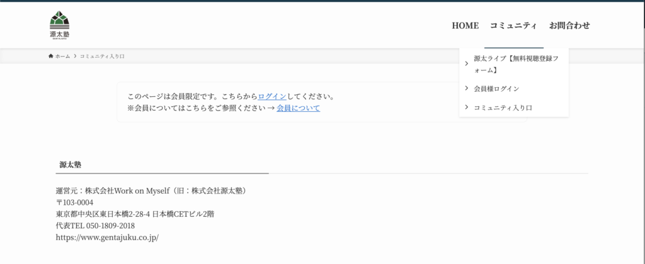This screenshot has height=264, width=645.
Task: Go to the お問合わせ contact page
Action: tap(569, 26)
